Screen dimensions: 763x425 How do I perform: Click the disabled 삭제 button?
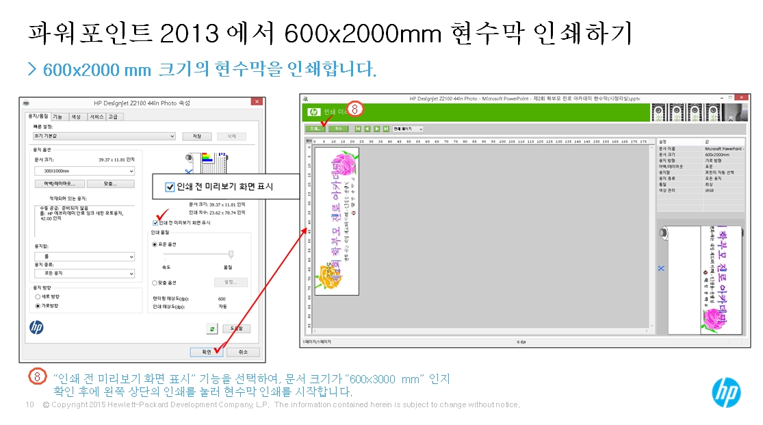[231, 136]
